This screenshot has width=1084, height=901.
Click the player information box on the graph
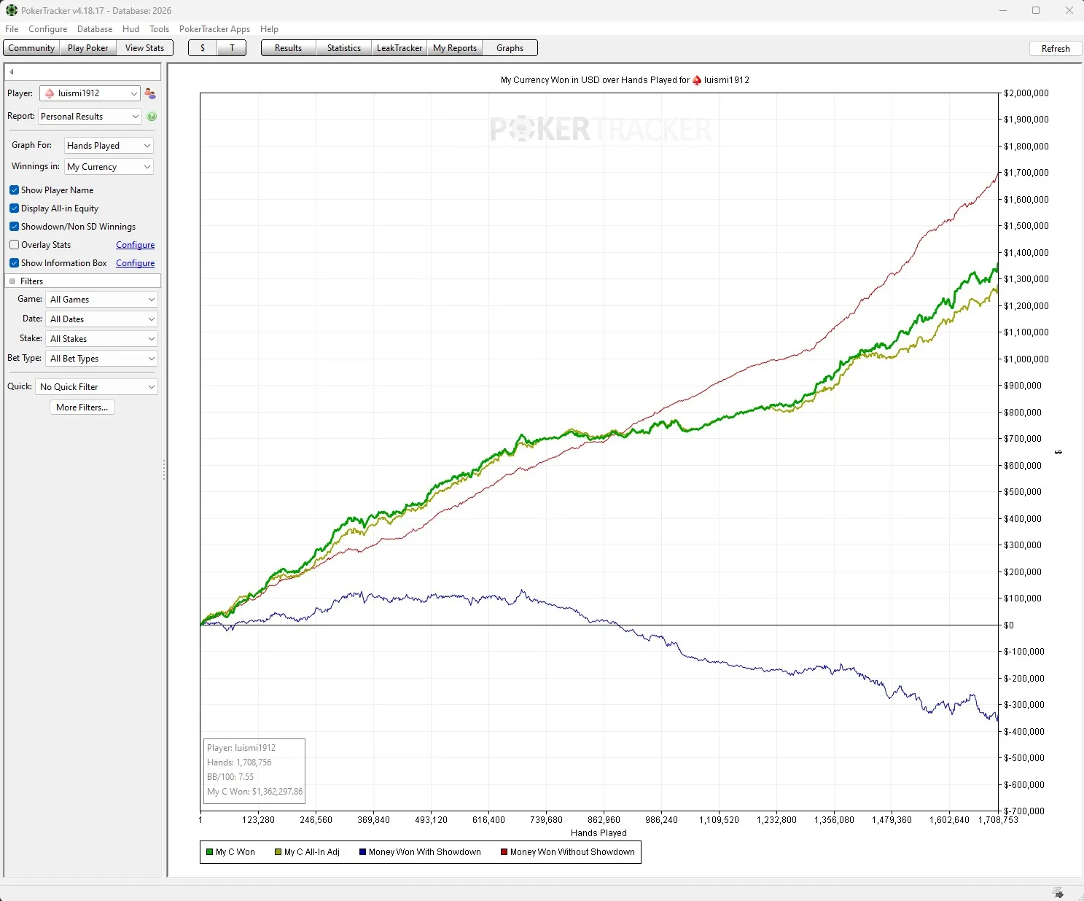254,771
